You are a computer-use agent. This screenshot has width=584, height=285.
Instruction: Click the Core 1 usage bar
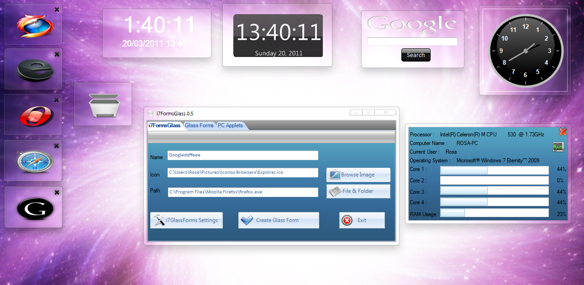(494, 170)
